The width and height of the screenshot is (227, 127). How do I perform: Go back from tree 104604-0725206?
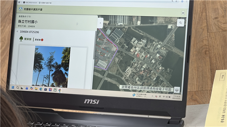tap(17, 32)
